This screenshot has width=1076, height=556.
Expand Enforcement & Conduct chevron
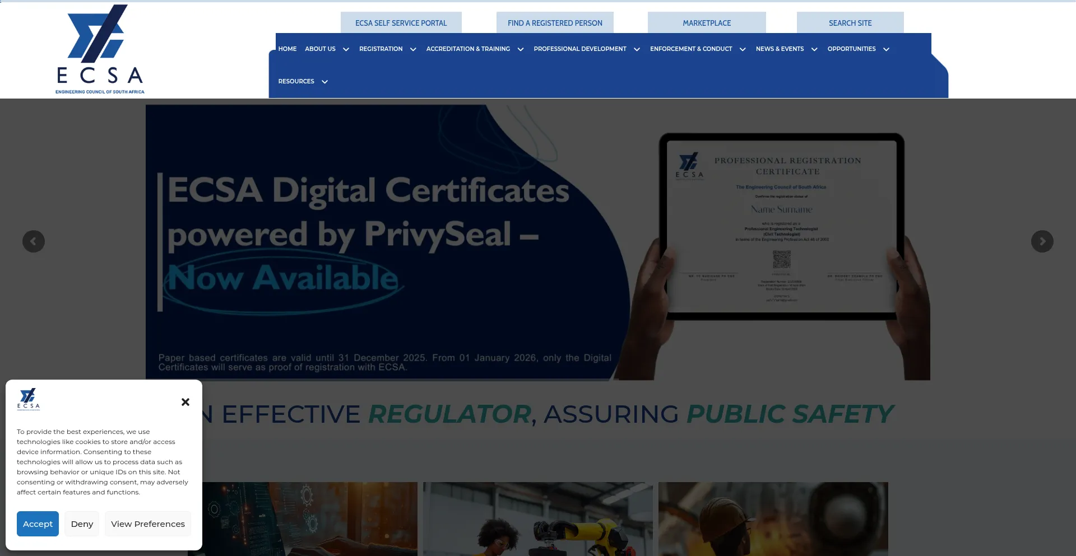click(x=743, y=49)
